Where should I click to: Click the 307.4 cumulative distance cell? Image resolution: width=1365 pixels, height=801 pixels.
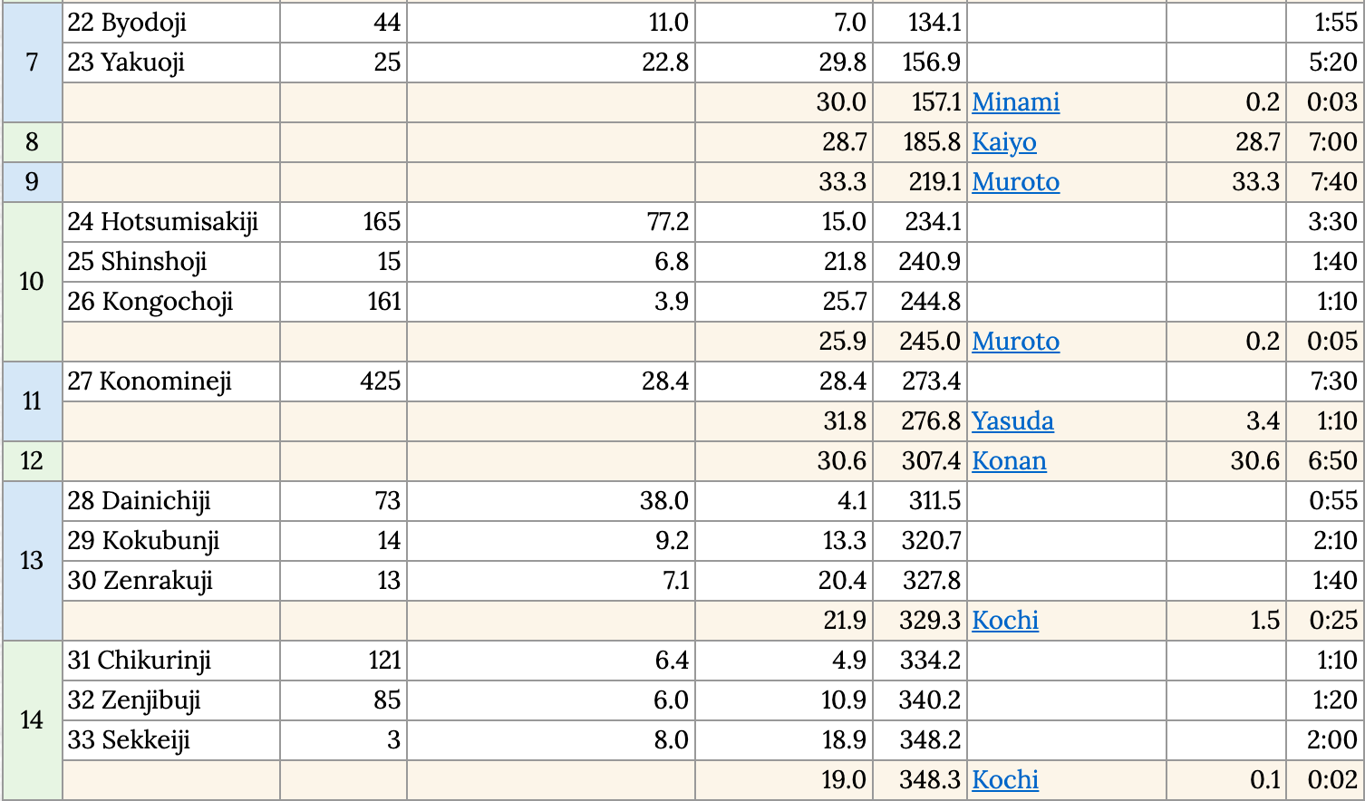pyautogui.click(x=920, y=461)
